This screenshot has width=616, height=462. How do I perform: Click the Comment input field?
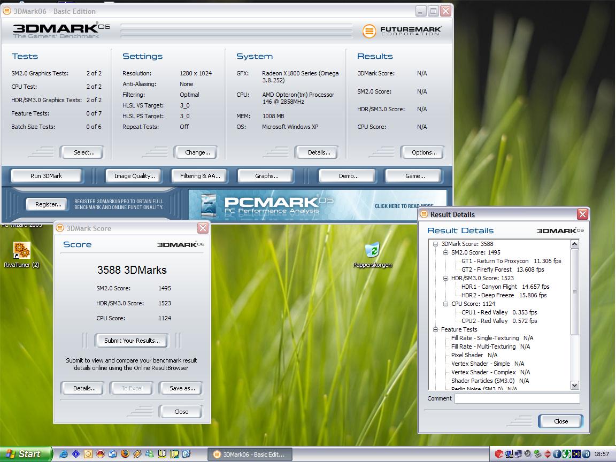coord(517,399)
